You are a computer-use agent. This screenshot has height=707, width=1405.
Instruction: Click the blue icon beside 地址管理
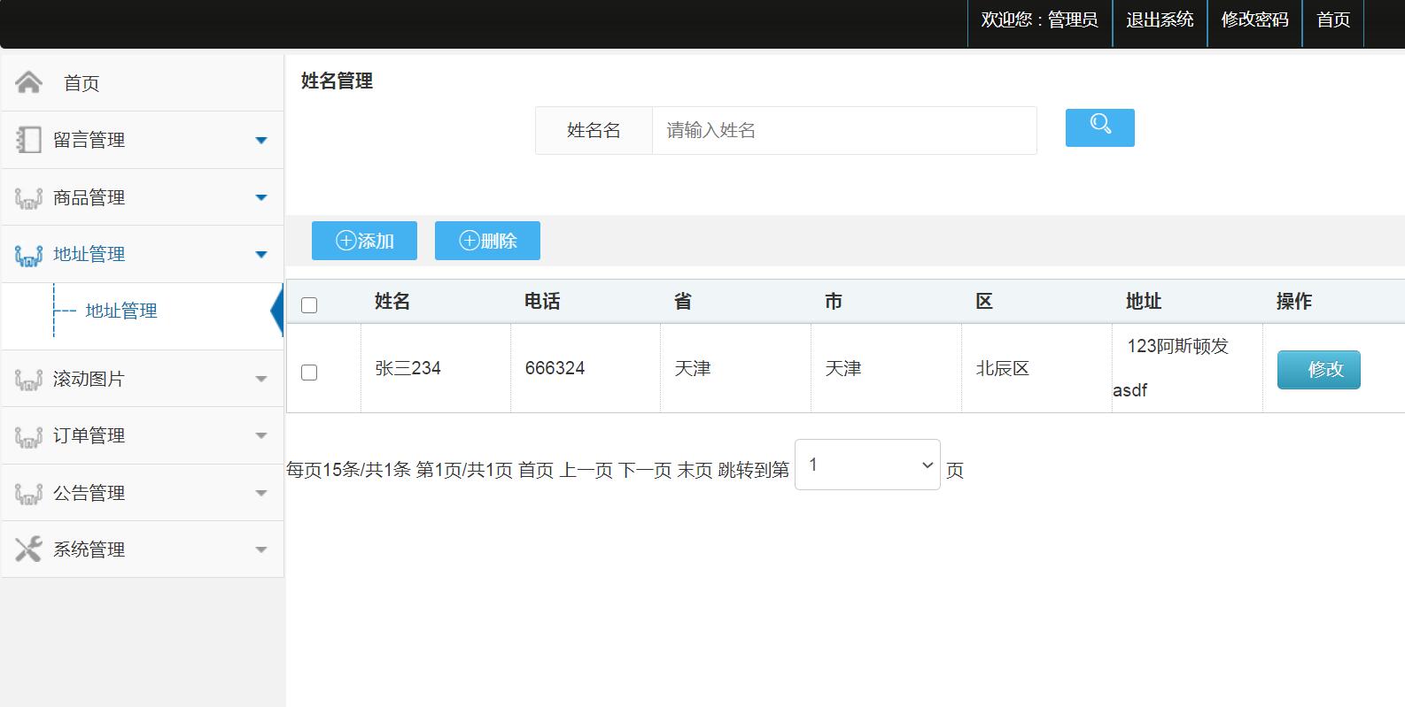pyautogui.click(x=28, y=256)
